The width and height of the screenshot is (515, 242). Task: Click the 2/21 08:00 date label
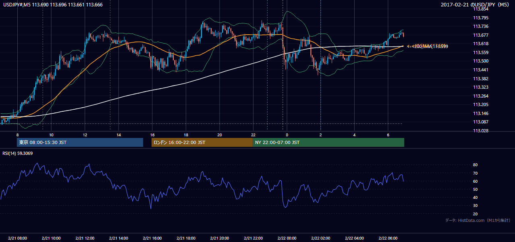pos(17,238)
